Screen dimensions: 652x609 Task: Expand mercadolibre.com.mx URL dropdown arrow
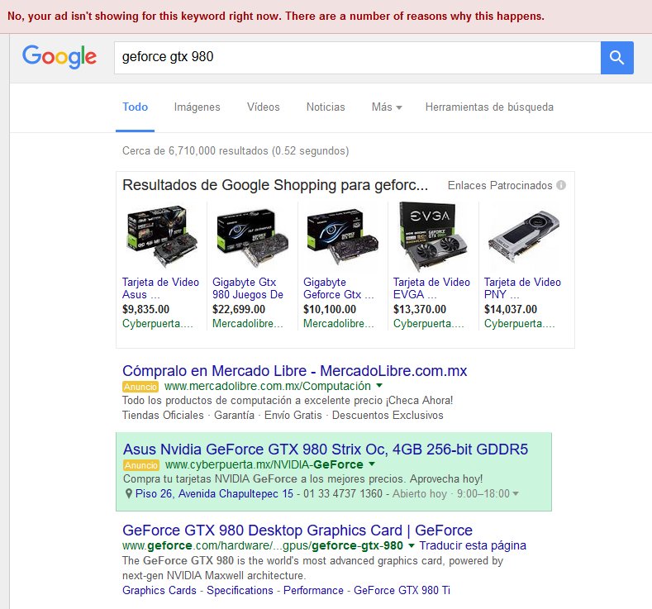379,386
